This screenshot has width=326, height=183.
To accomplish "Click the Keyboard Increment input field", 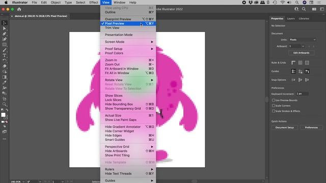I will (x=302, y=94).
